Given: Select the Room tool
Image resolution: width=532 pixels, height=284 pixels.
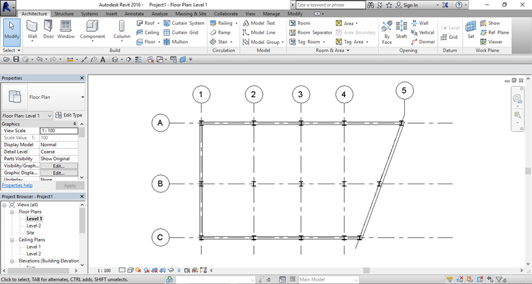Looking at the screenshot, I should click(x=300, y=23).
